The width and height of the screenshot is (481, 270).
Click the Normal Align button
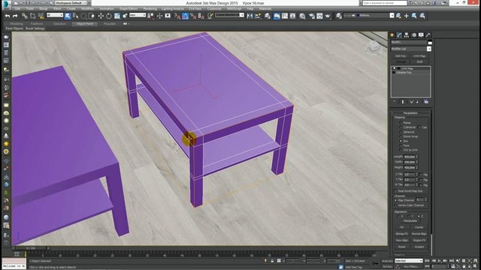pos(419,233)
